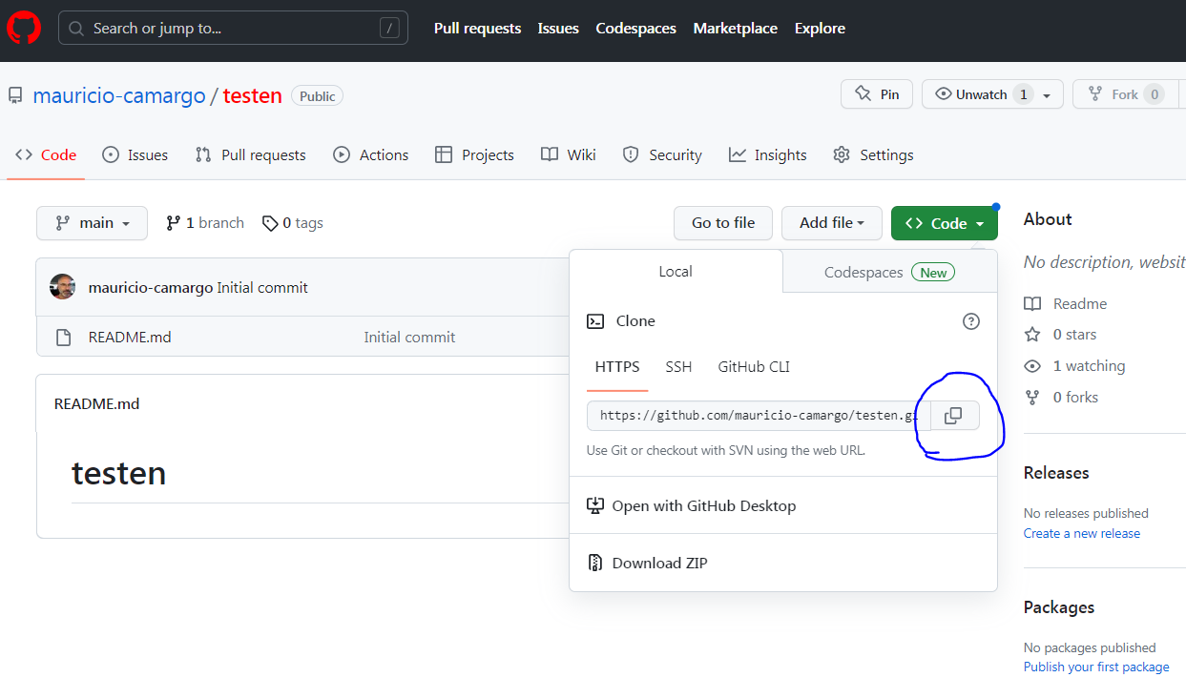Open the testen repository name link

tap(252, 95)
